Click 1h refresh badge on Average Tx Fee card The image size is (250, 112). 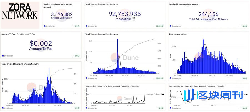pos(77,56)
